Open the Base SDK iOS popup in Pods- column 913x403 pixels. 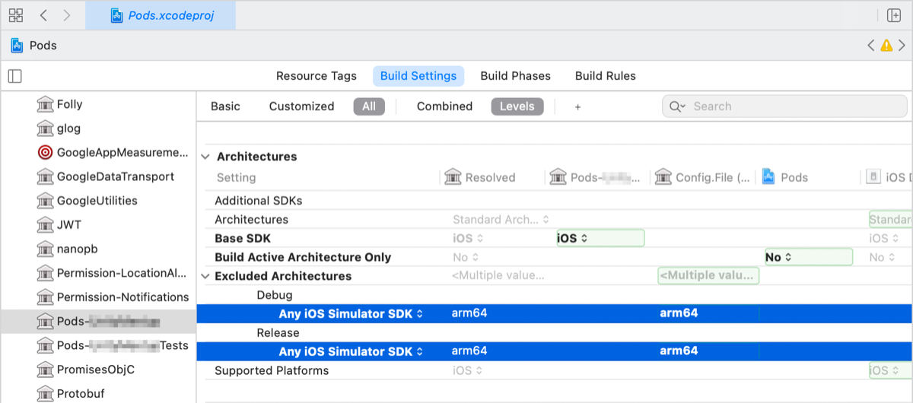click(600, 238)
